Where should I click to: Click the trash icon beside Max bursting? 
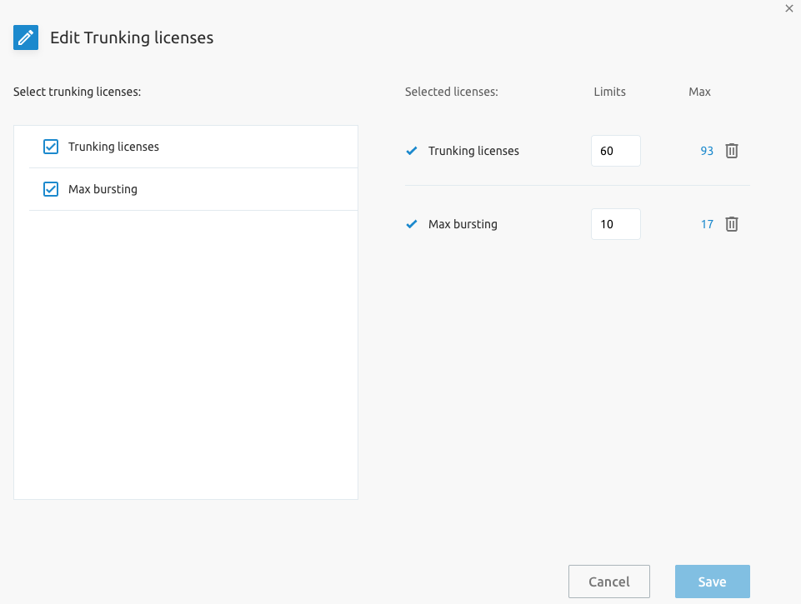(x=731, y=224)
